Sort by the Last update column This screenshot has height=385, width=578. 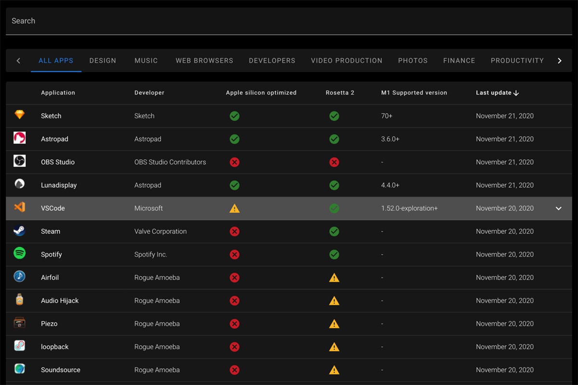coord(497,93)
